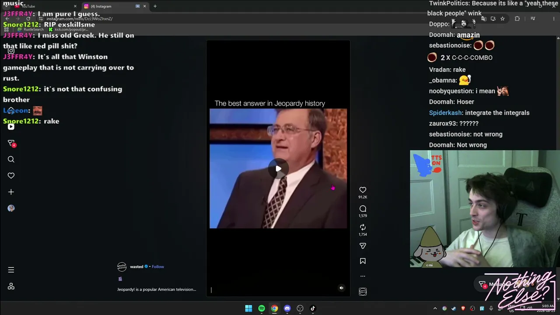Open the Steam tray icon
Viewport: 560px width, 315px height.
click(454, 308)
